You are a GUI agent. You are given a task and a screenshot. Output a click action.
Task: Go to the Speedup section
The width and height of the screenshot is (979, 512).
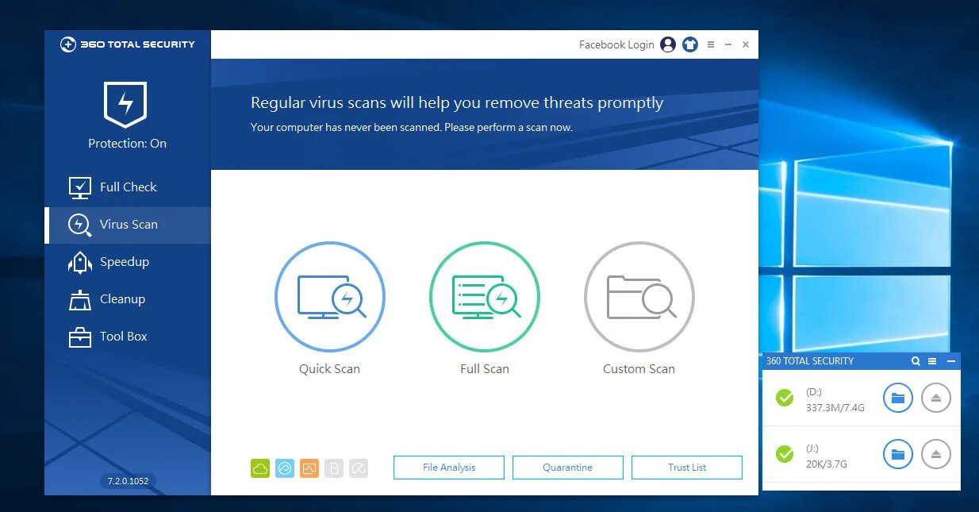pyautogui.click(x=128, y=262)
